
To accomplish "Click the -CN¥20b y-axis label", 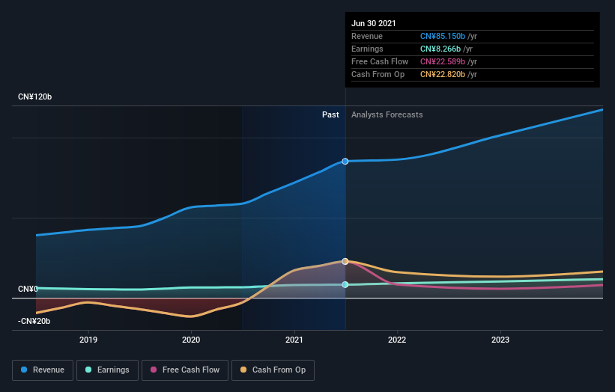I will 34,321.
